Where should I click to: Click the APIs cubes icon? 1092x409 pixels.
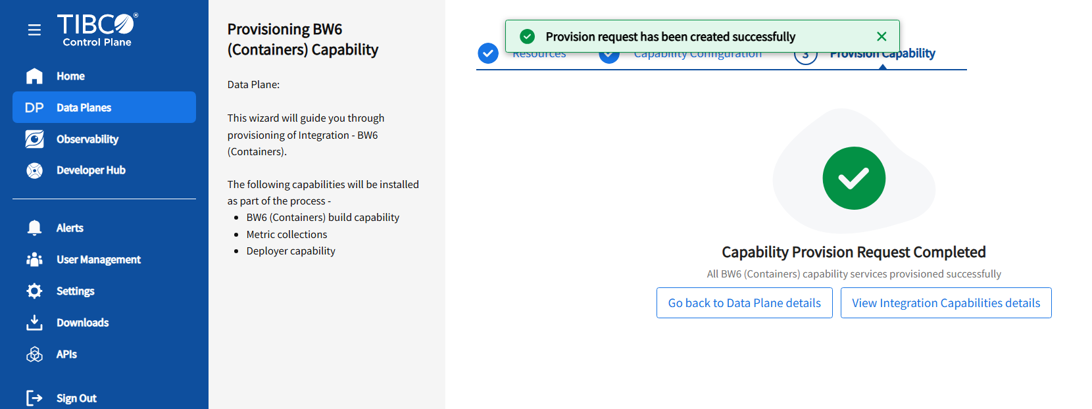[34, 354]
